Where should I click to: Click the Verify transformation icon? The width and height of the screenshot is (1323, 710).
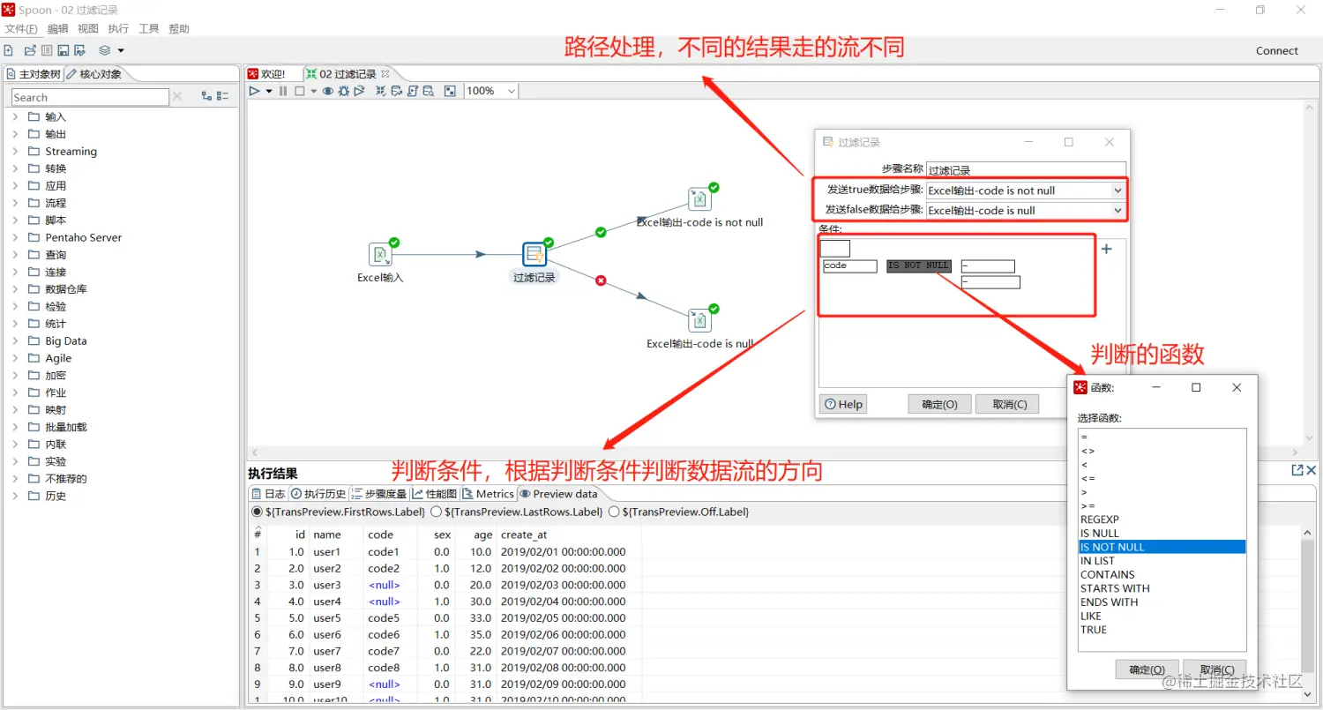pyautogui.click(x=381, y=91)
